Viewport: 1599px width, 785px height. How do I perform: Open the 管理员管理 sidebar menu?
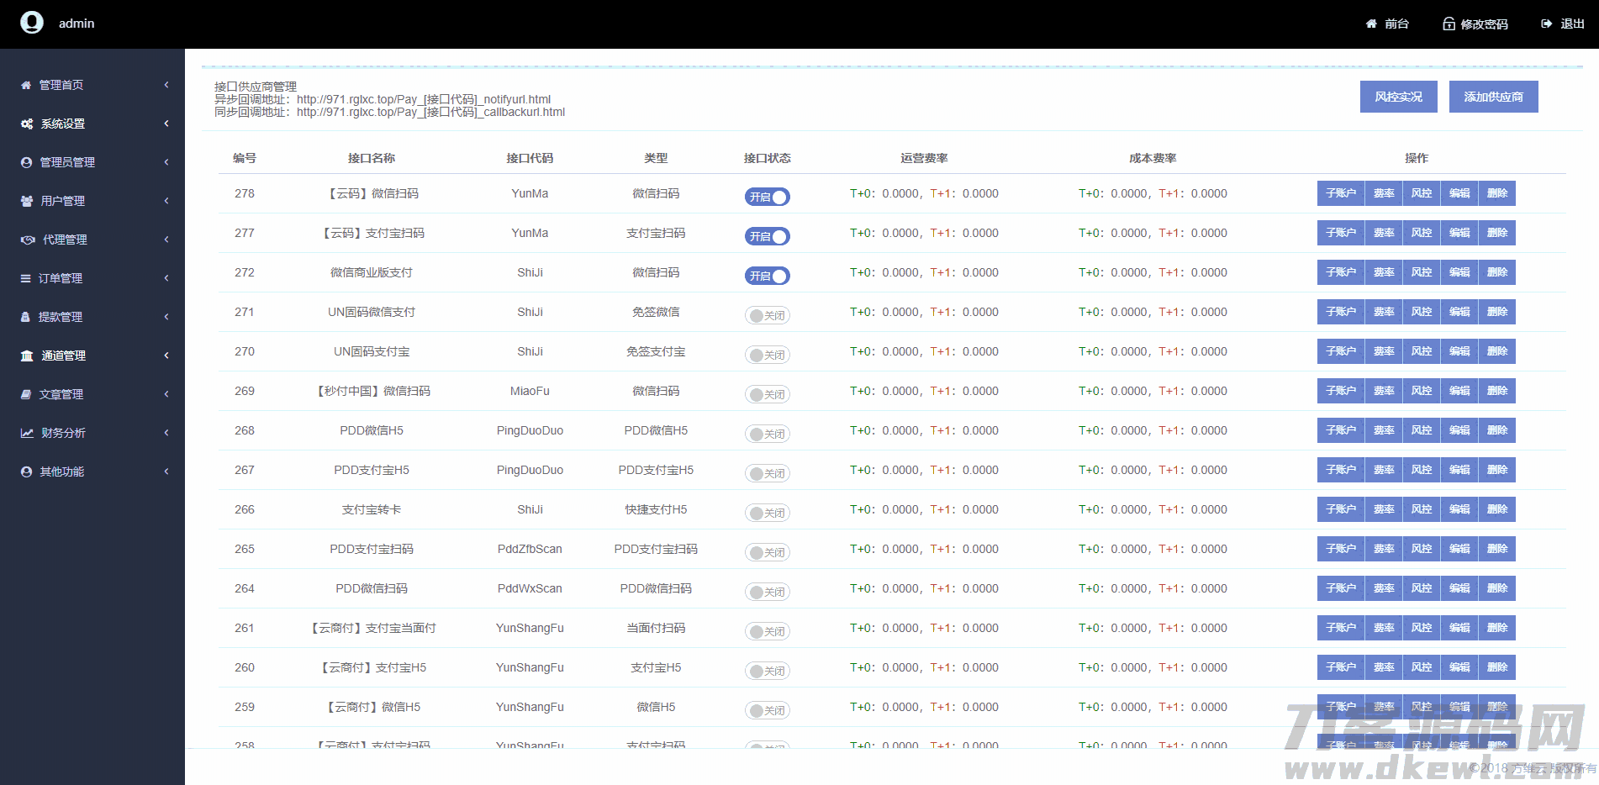coord(67,162)
